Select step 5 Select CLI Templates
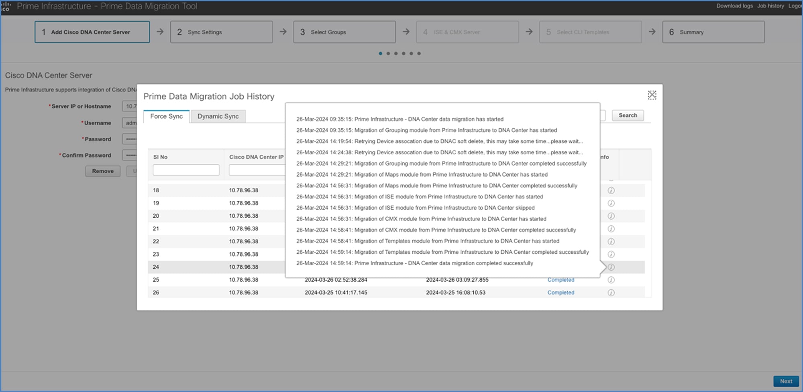The image size is (803, 392). point(591,32)
